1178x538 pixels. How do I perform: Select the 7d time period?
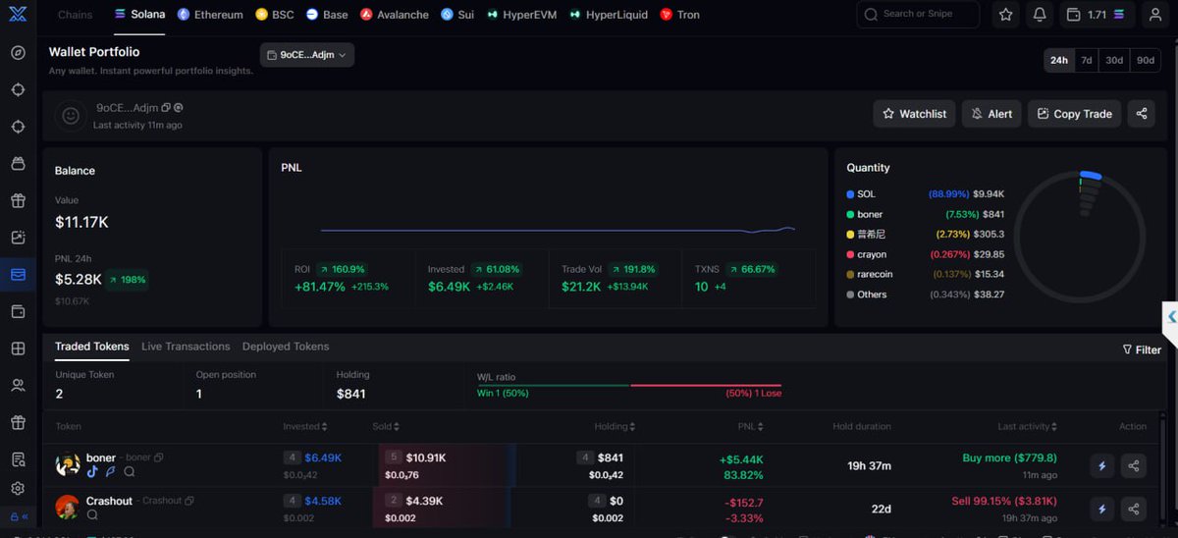[x=1087, y=60]
